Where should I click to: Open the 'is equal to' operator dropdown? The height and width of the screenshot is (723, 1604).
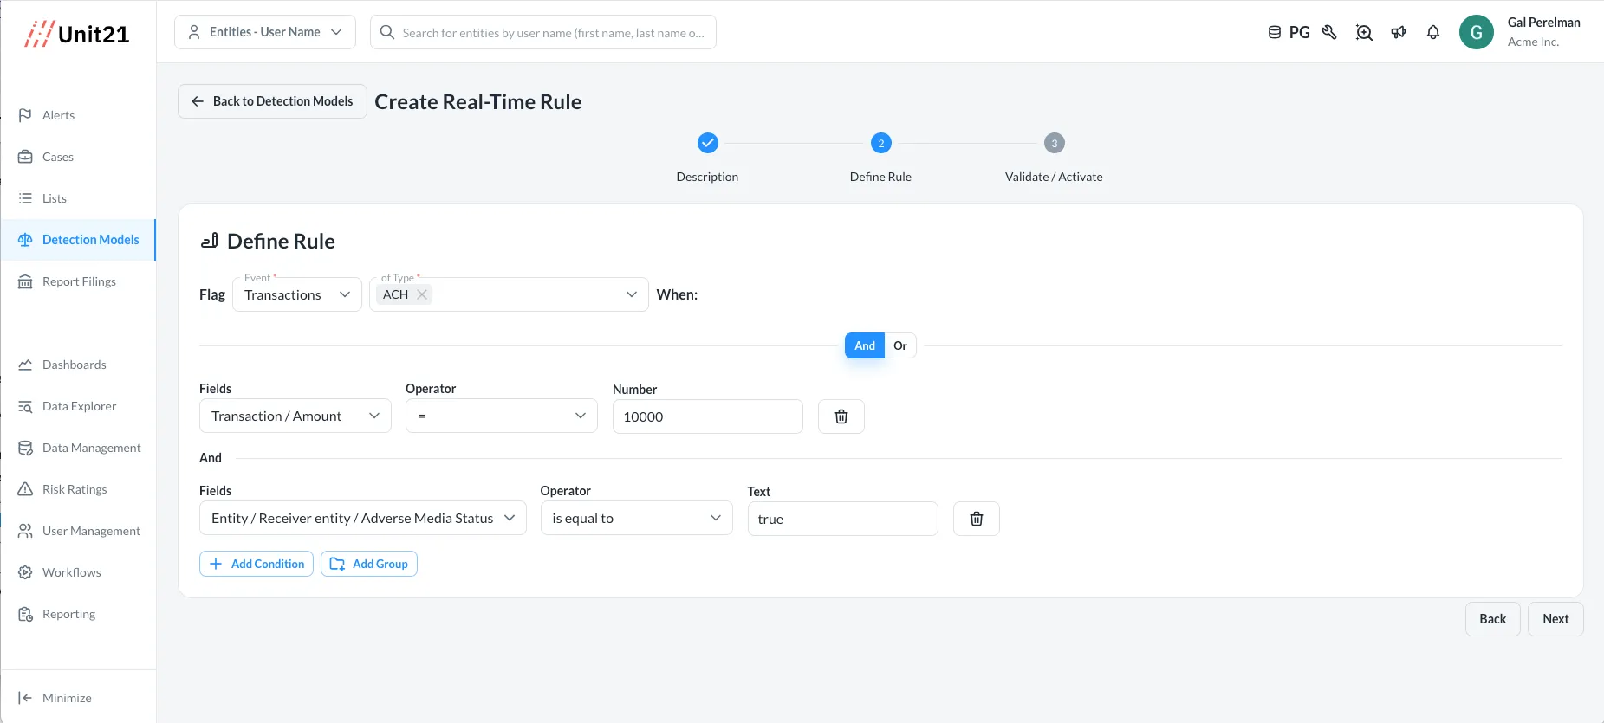click(x=637, y=518)
